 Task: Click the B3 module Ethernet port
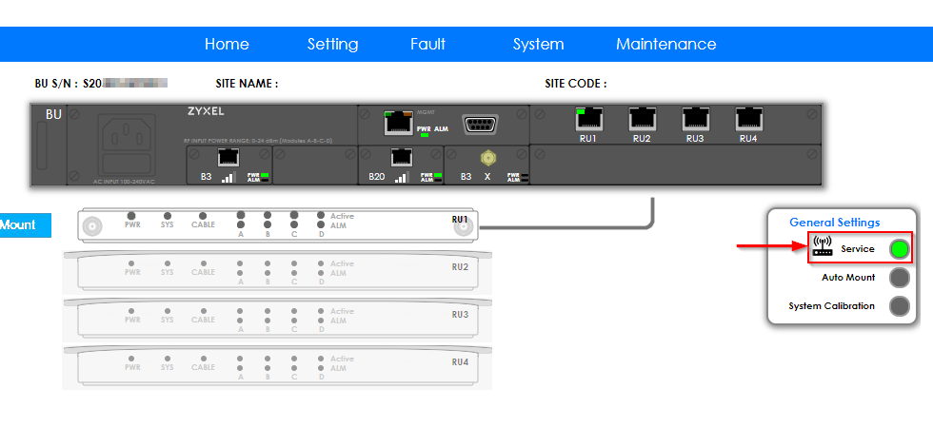click(x=229, y=158)
